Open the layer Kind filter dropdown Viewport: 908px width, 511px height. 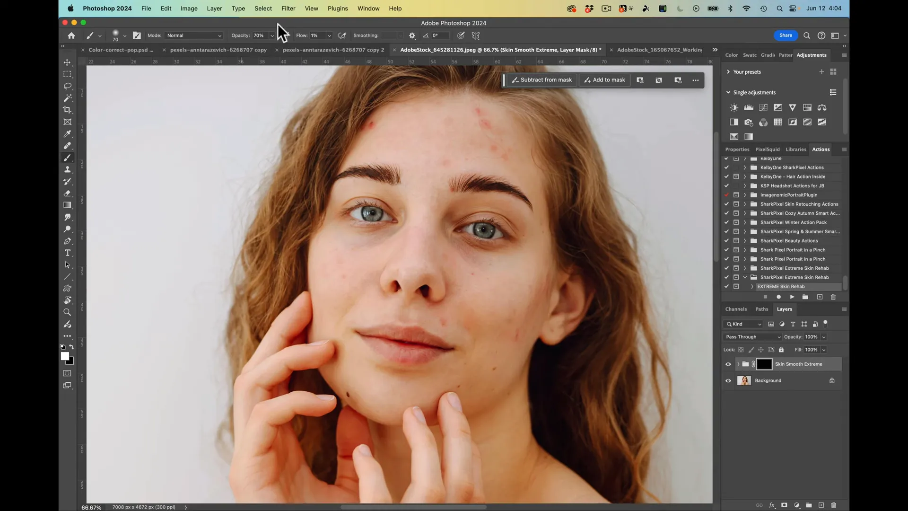pyautogui.click(x=743, y=324)
